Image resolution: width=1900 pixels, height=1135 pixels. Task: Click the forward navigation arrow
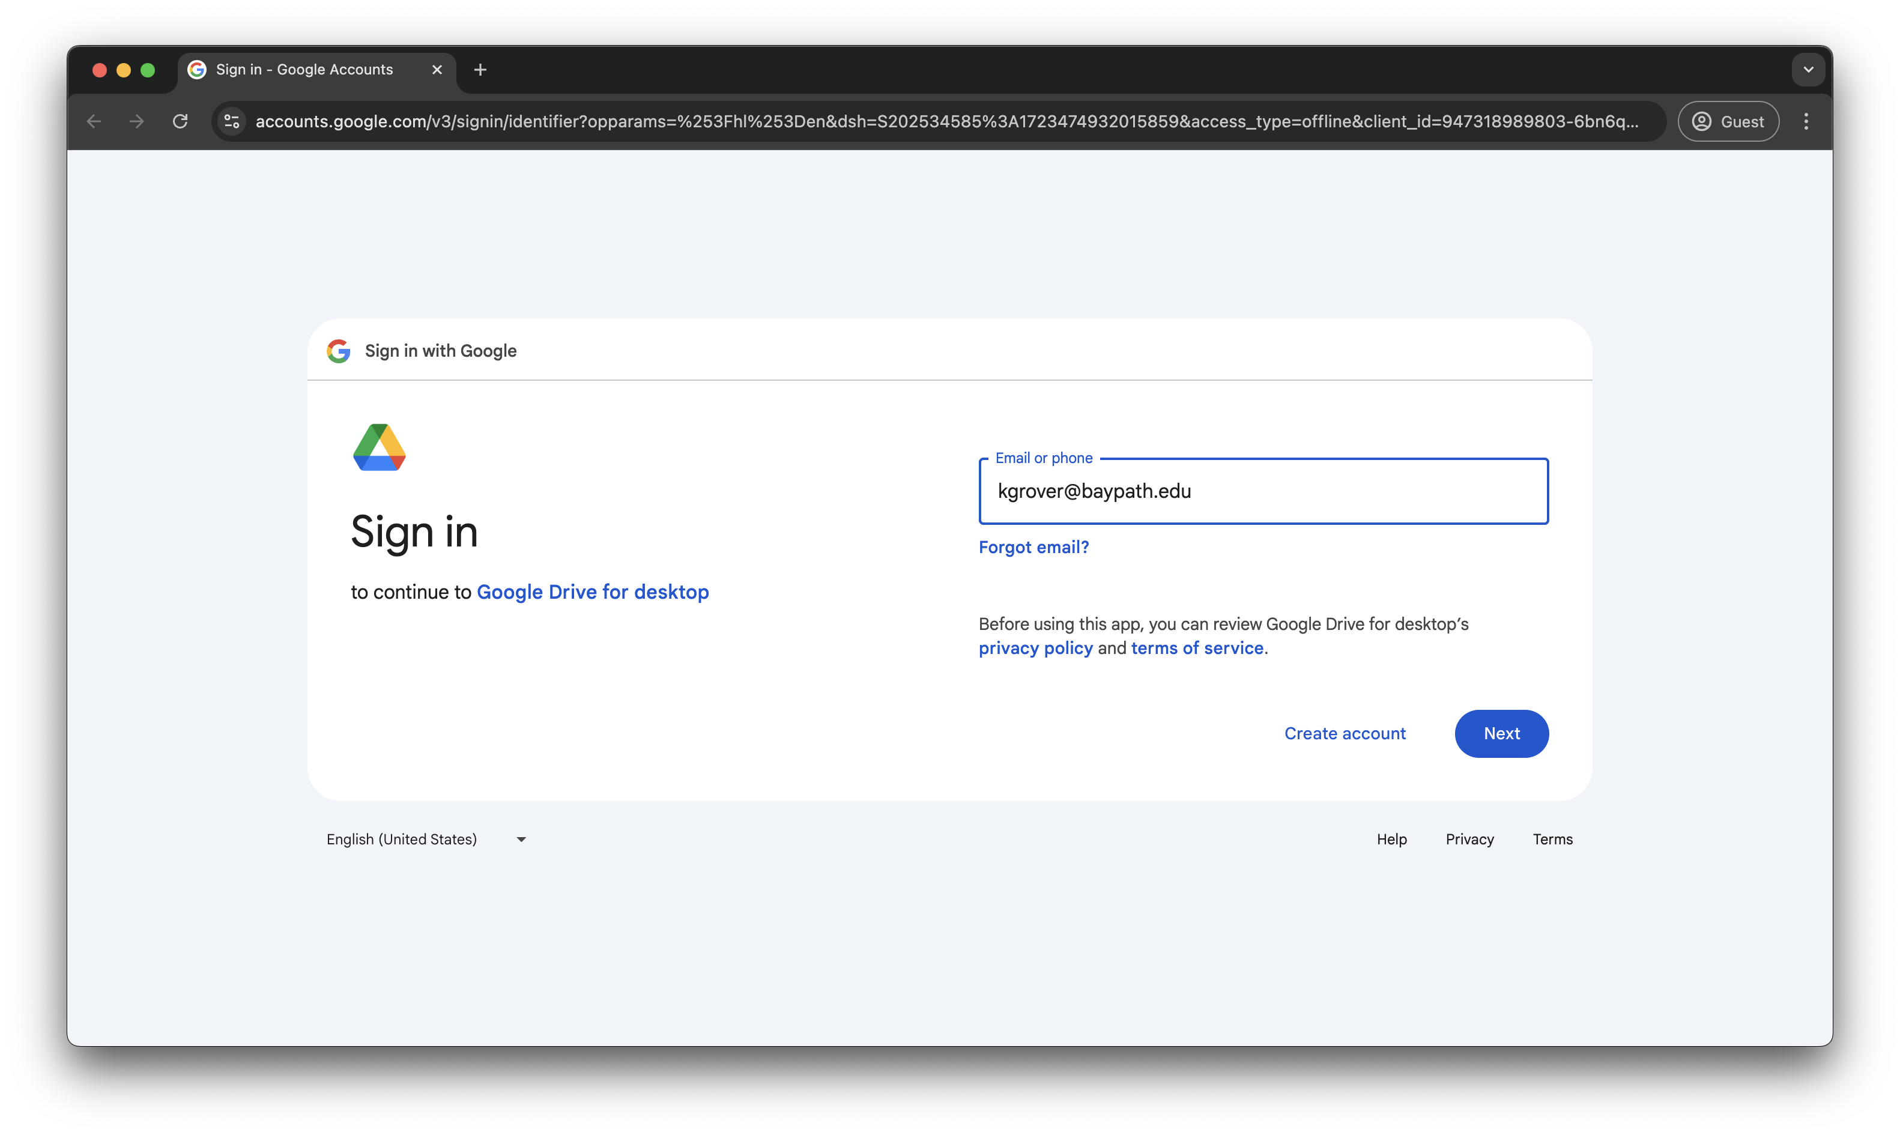[137, 121]
